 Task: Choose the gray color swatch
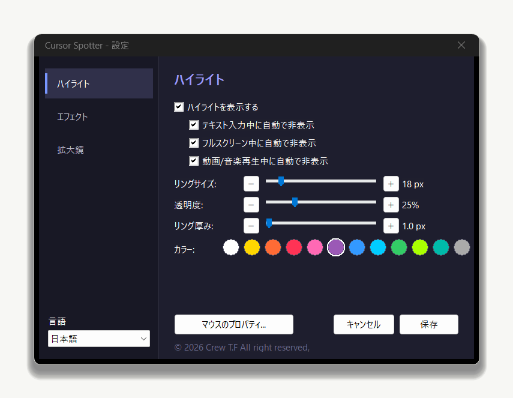462,247
